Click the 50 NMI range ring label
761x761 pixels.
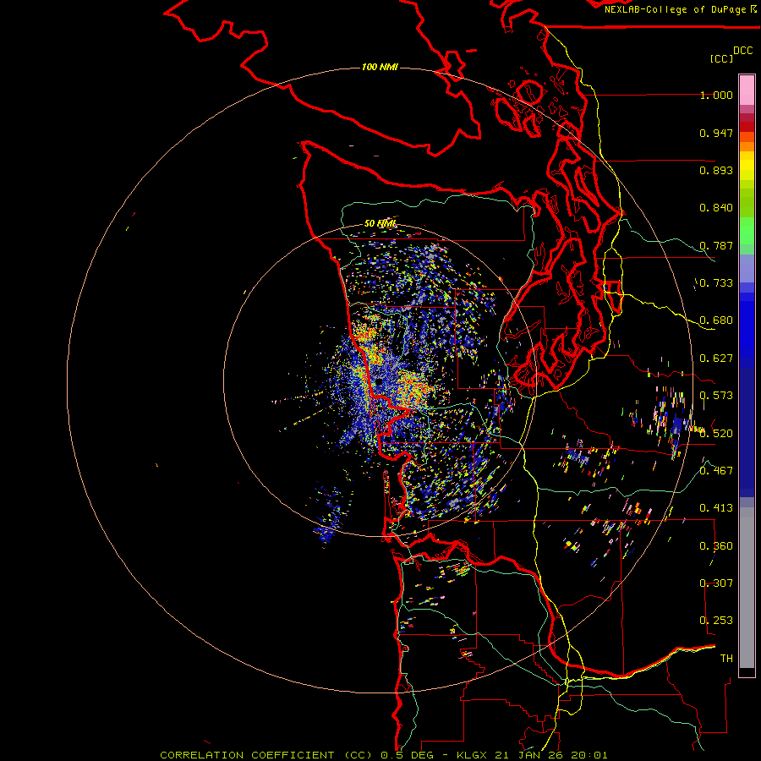click(x=380, y=223)
